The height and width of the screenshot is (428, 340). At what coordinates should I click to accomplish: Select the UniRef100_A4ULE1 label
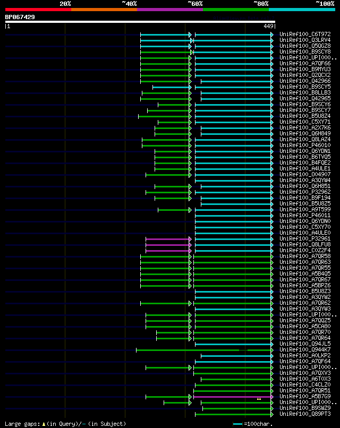click(x=305, y=169)
